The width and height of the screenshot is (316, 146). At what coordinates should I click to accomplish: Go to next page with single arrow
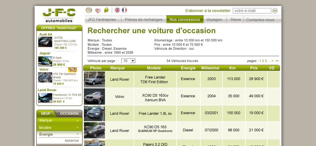click(273, 61)
